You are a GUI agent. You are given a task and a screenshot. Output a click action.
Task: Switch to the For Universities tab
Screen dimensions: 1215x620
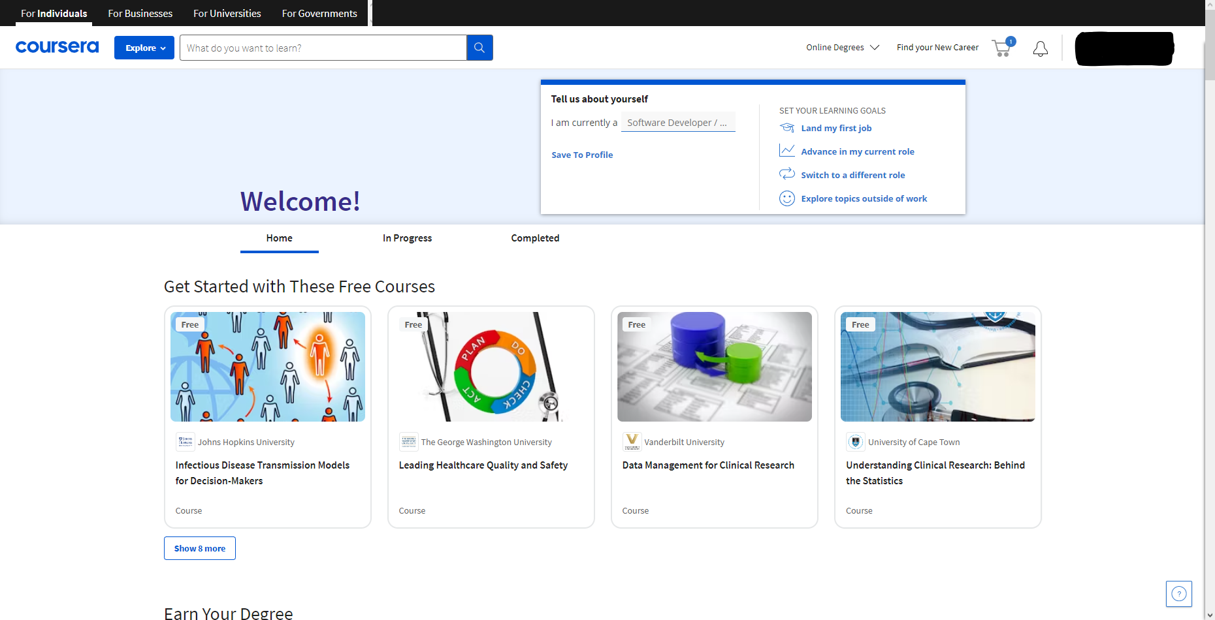[x=227, y=13]
